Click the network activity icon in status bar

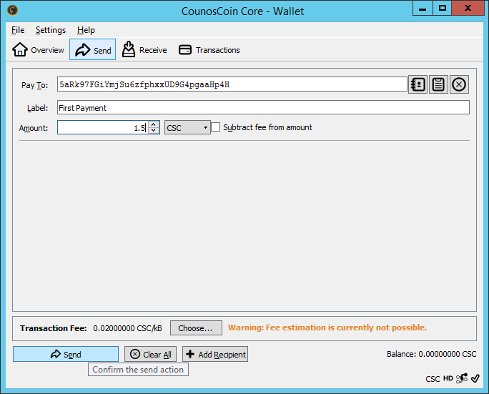point(462,378)
